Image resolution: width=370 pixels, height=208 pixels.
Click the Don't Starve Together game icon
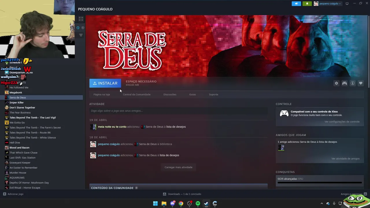pos(7,107)
